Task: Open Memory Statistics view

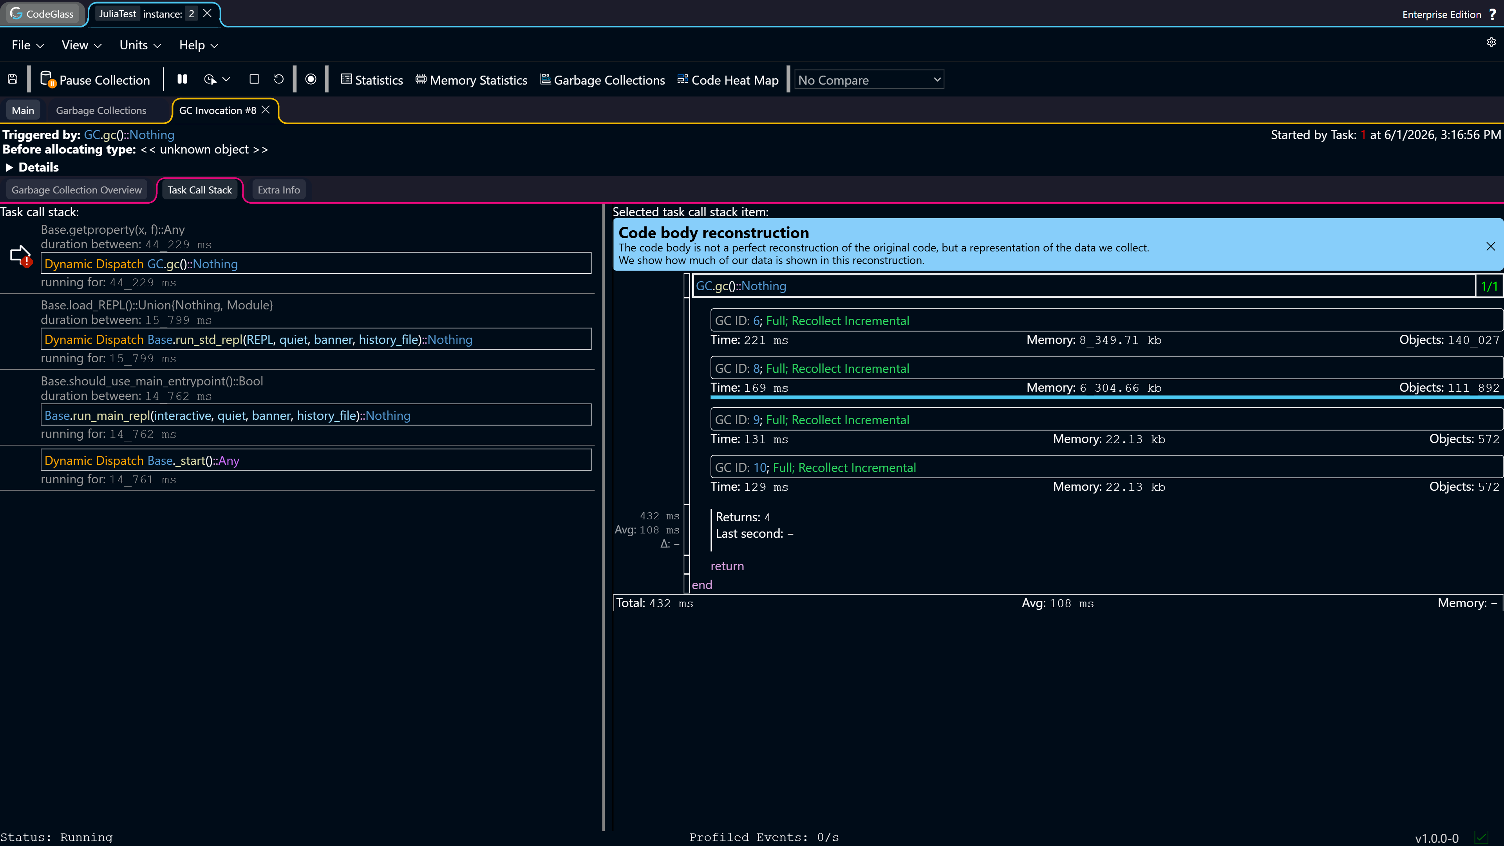Action: pyautogui.click(x=471, y=80)
